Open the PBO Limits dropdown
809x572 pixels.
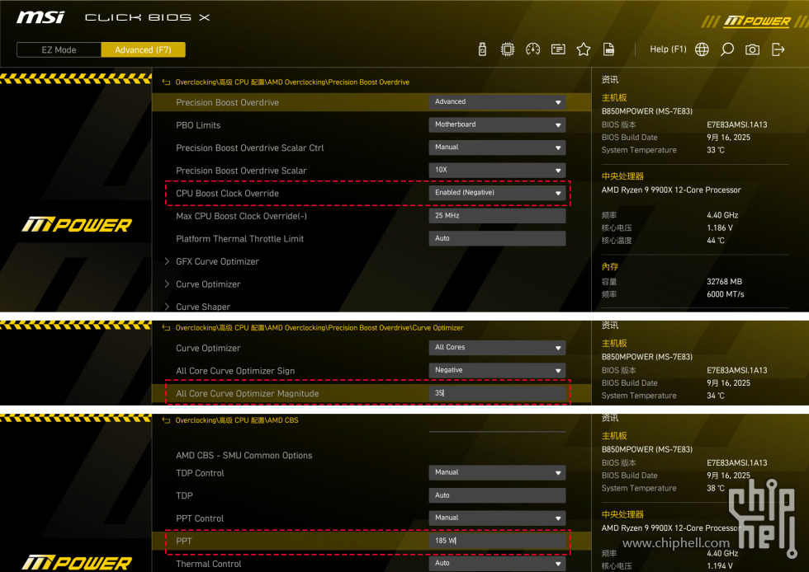(x=497, y=124)
